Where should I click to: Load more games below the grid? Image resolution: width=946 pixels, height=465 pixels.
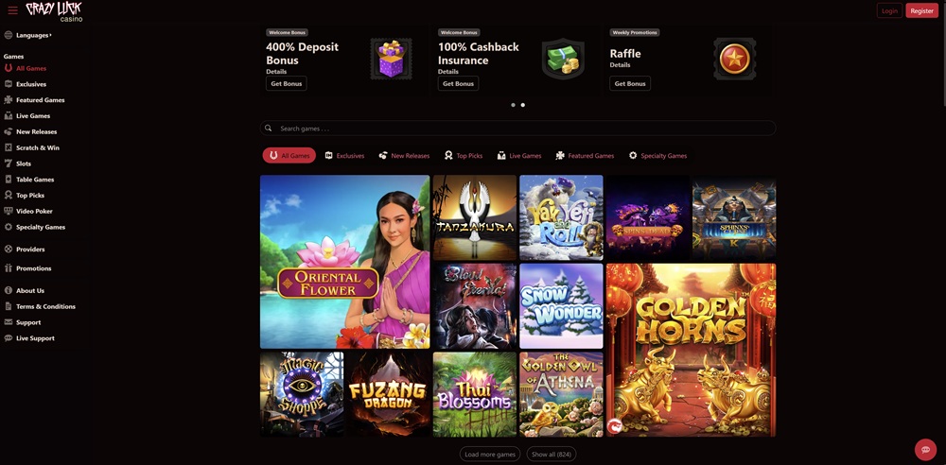pyautogui.click(x=490, y=455)
